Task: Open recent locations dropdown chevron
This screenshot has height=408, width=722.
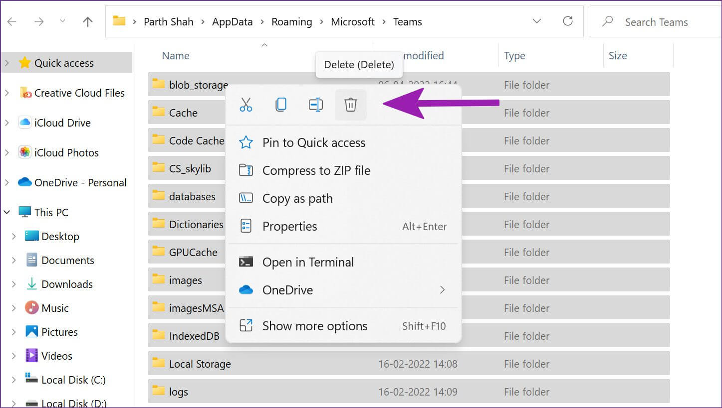Action: (62, 21)
